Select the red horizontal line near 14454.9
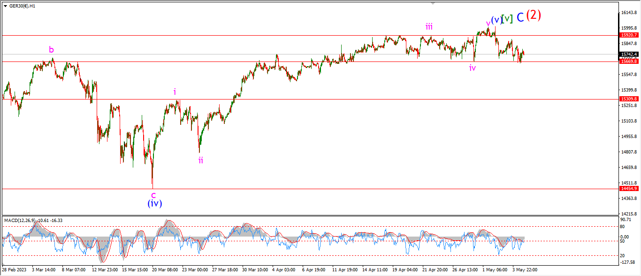The width and height of the screenshot is (641, 276). (x=310, y=189)
